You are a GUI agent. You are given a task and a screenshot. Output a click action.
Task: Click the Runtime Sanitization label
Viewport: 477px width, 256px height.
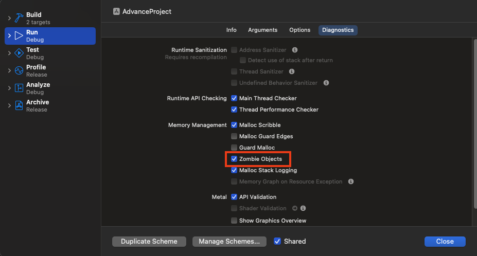pos(199,50)
